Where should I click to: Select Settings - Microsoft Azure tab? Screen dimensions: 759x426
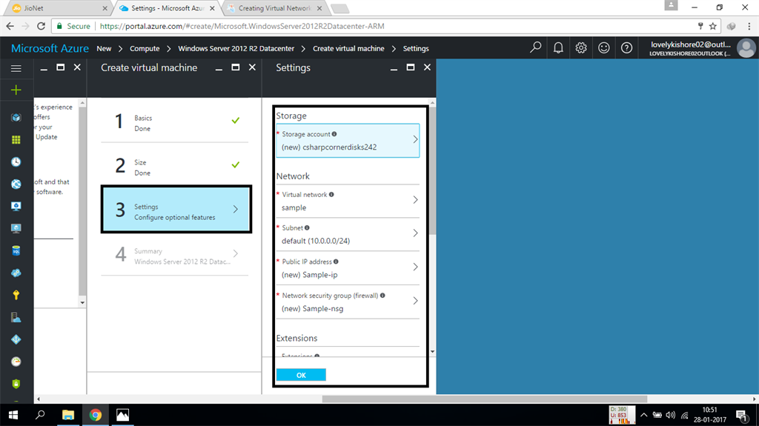pyautogui.click(x=167, y=8)
